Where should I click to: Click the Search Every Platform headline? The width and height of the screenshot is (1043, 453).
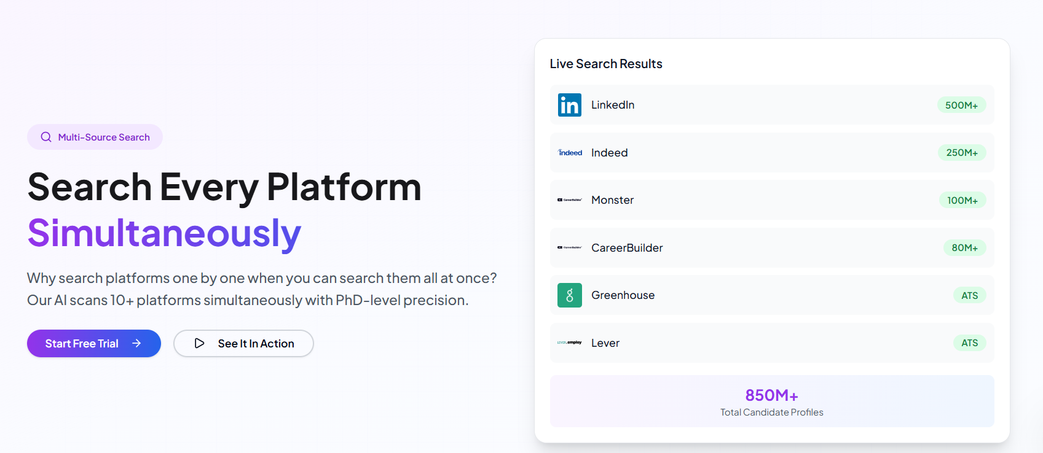click(224, 187)
